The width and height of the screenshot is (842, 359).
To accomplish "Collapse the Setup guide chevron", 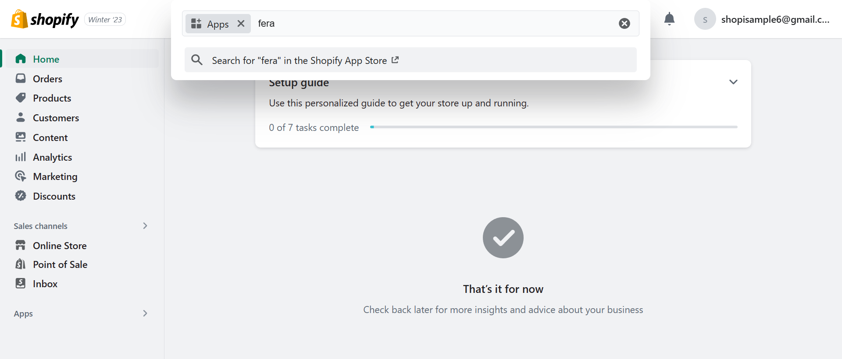I will click(733, 82).
